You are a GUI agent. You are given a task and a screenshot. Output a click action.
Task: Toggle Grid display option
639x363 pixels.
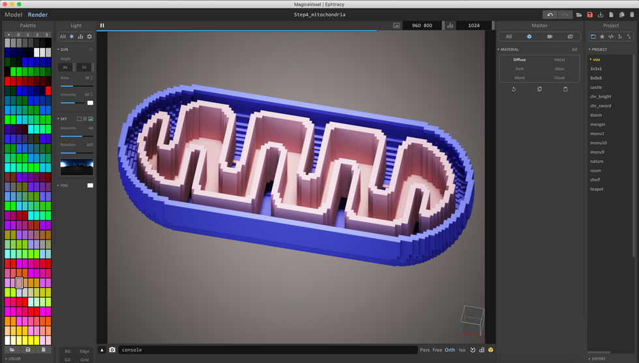(84, 360)
